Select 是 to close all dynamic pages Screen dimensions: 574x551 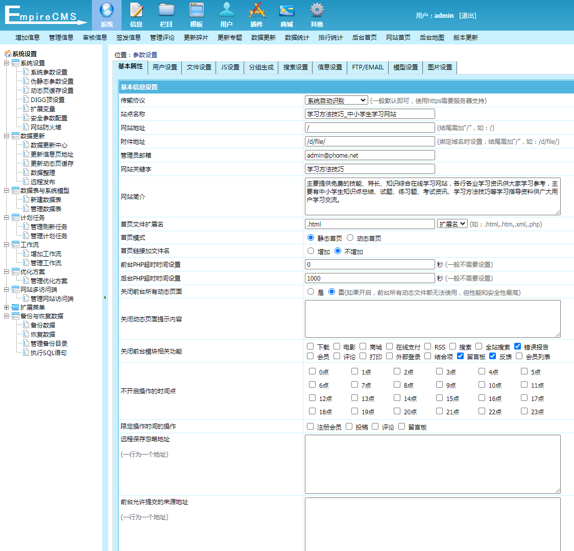point(311,292)
